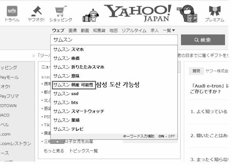Choose suggestion サムスン 業績

[x=114, y=120]
